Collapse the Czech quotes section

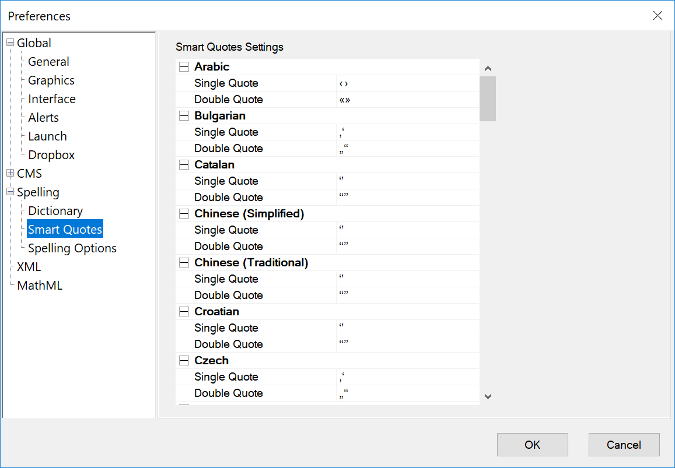tap(183, 360)
